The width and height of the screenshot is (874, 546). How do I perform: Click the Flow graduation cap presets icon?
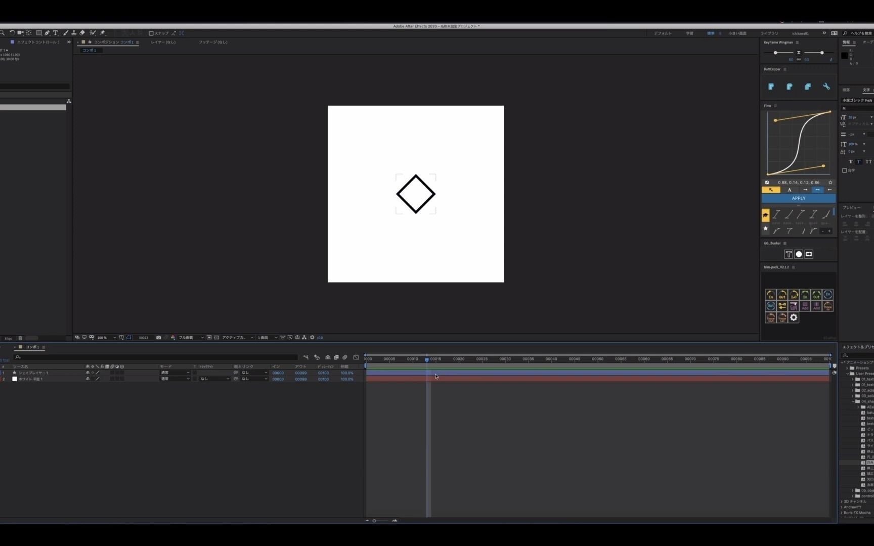(765, 215)
